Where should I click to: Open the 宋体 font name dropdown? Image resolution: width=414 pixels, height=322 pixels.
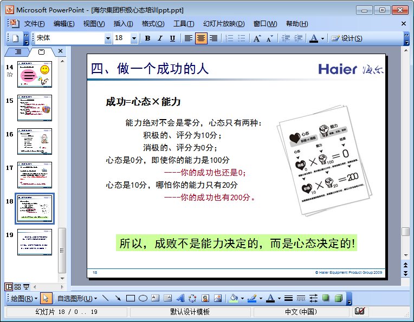coord(108,38)
